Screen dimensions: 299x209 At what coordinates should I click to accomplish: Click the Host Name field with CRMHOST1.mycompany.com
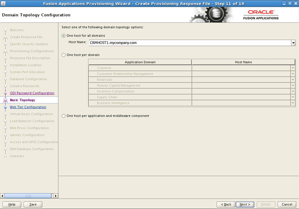tap(190, 43)
